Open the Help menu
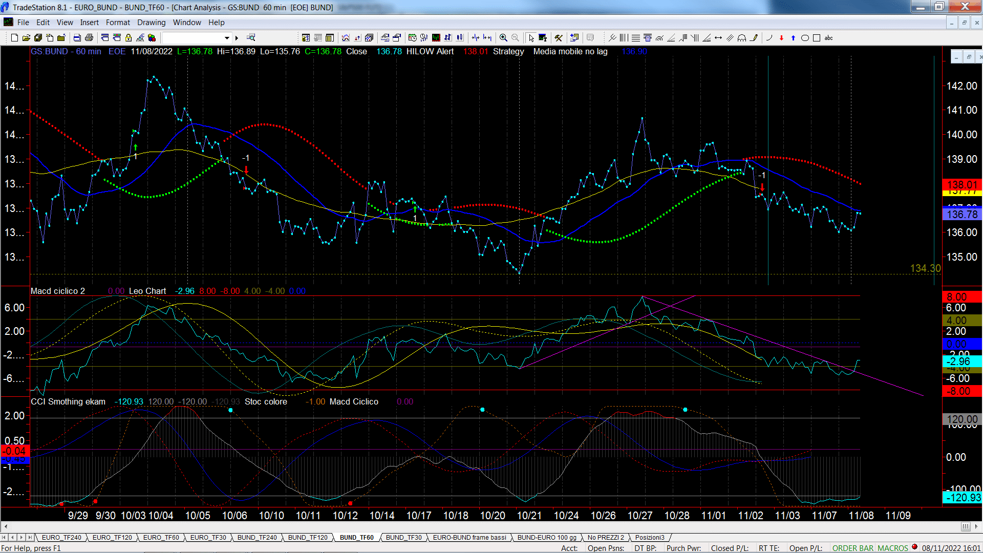Viewport: 983px width, 553px height. 216,22
